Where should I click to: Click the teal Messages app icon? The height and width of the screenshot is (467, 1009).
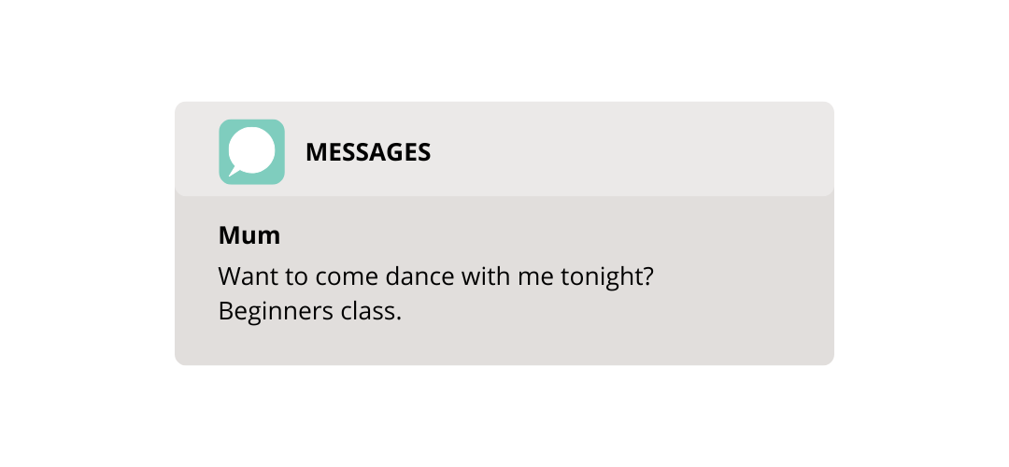point(251,151)
